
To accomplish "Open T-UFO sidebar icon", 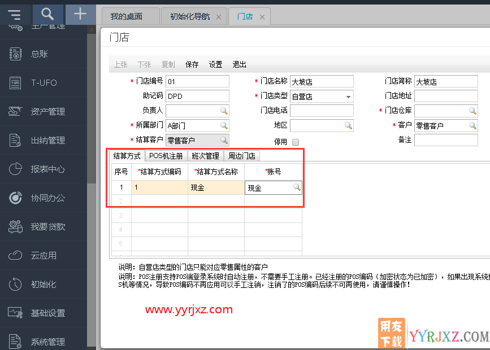I will [x=15, y=83].
